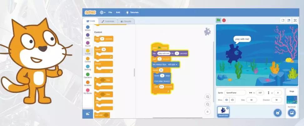The height and width of the screenshot is (126, 304).
Task: Click the sprite Size field
Action: pos(251,100)
